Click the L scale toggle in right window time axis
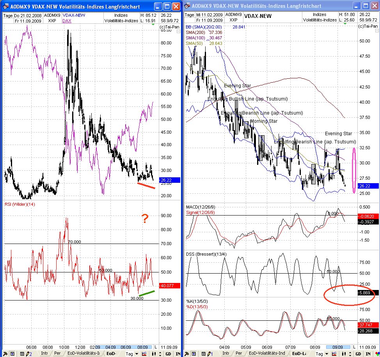This screenshot has width=380, height=357. pos(354,347)
